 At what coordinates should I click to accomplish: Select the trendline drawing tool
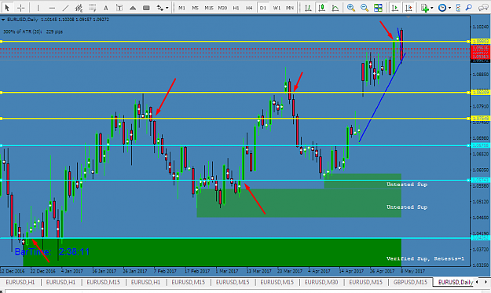[x=65, y=8]
